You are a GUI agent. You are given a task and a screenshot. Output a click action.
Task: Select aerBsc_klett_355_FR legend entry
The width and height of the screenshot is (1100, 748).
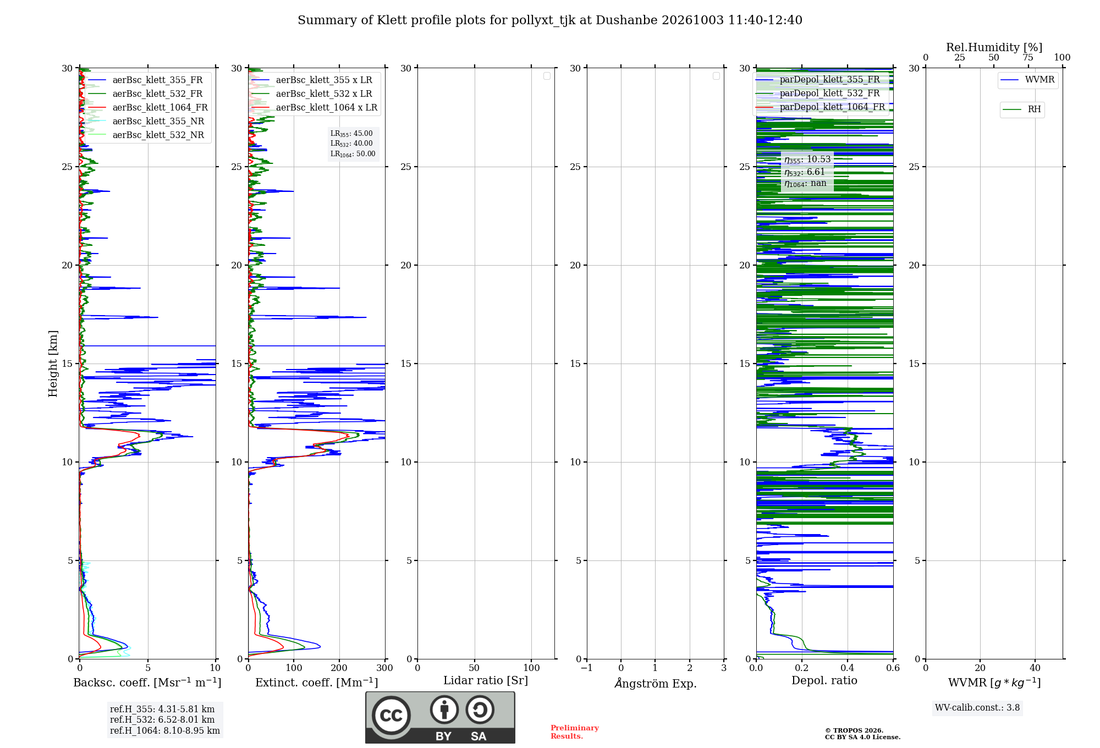(x=146, y=80)
